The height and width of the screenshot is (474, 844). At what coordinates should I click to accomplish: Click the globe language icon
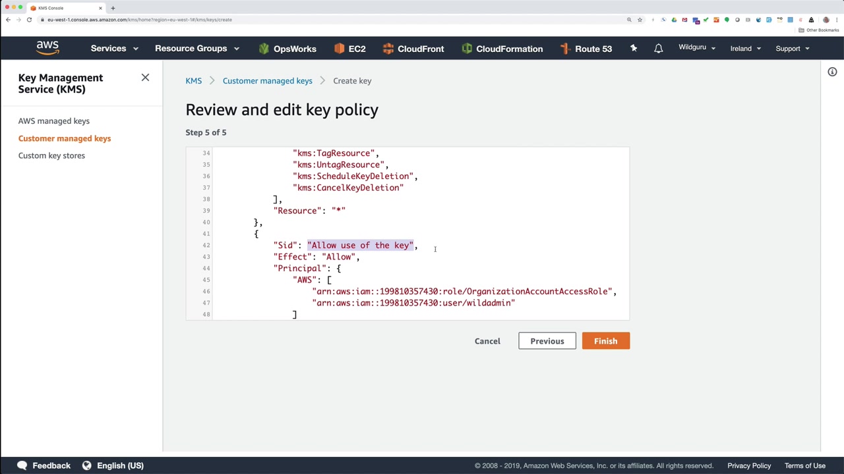tap(86, 465)
